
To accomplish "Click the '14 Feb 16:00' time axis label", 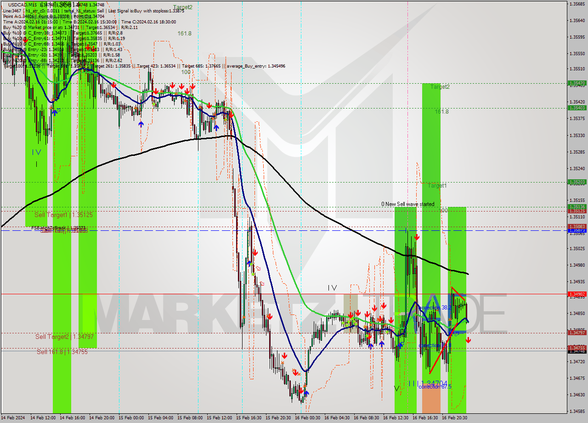I will pos(73,418).
